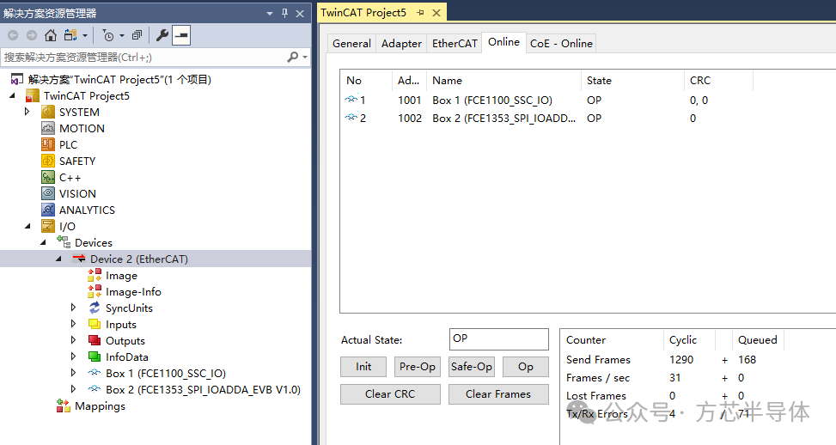Select the Image item icon
836x445 pixels.
click(x=95, y=276)
